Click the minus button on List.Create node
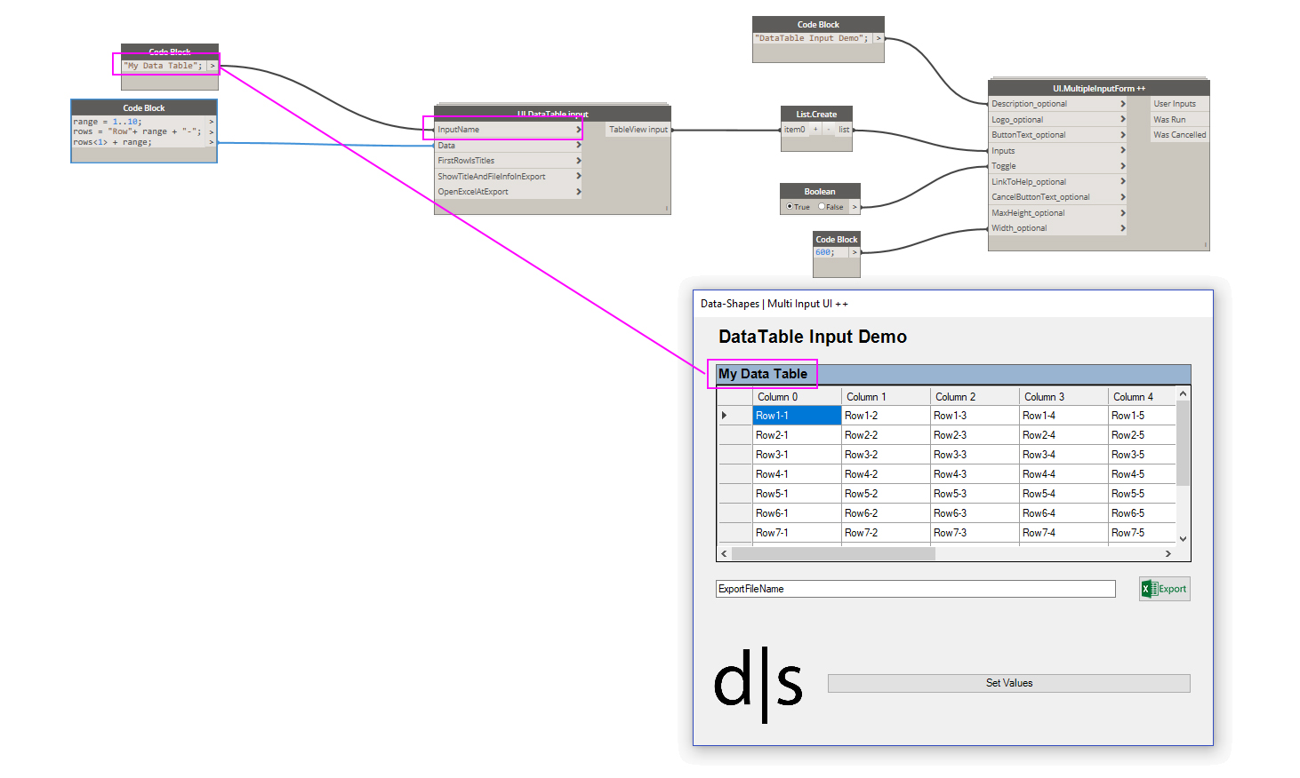Image resolution: width=1300 pixels, height=778 pixels. [829, 130]
